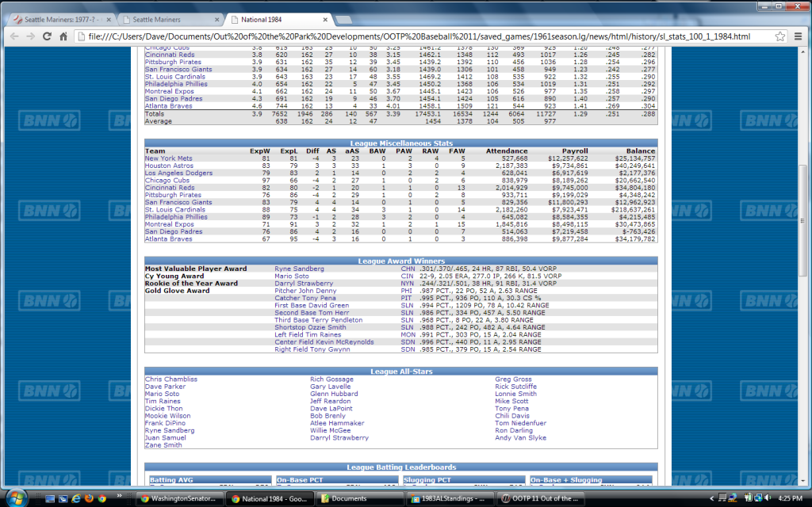
Task: Open Cy Young winner Mario Soto link
Action: click(x=291, y=276)
